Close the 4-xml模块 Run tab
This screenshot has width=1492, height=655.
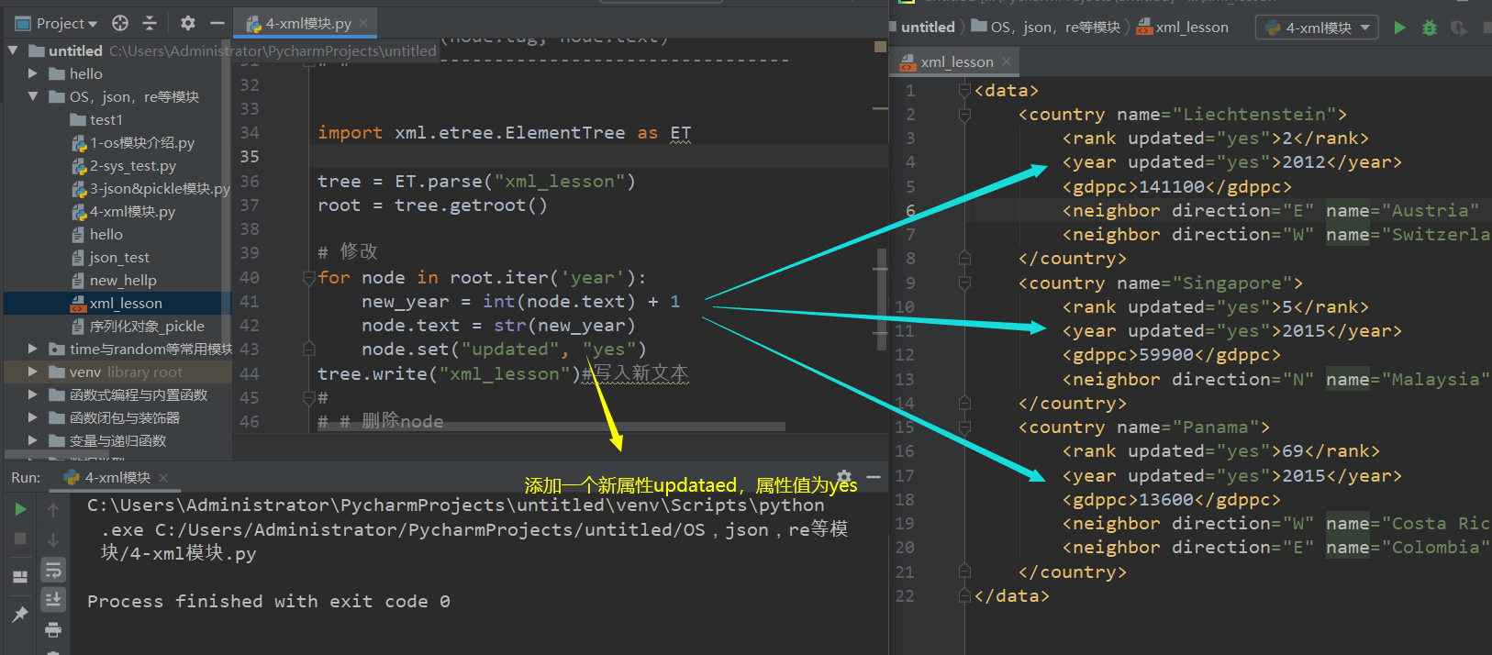tap(163, 478)
